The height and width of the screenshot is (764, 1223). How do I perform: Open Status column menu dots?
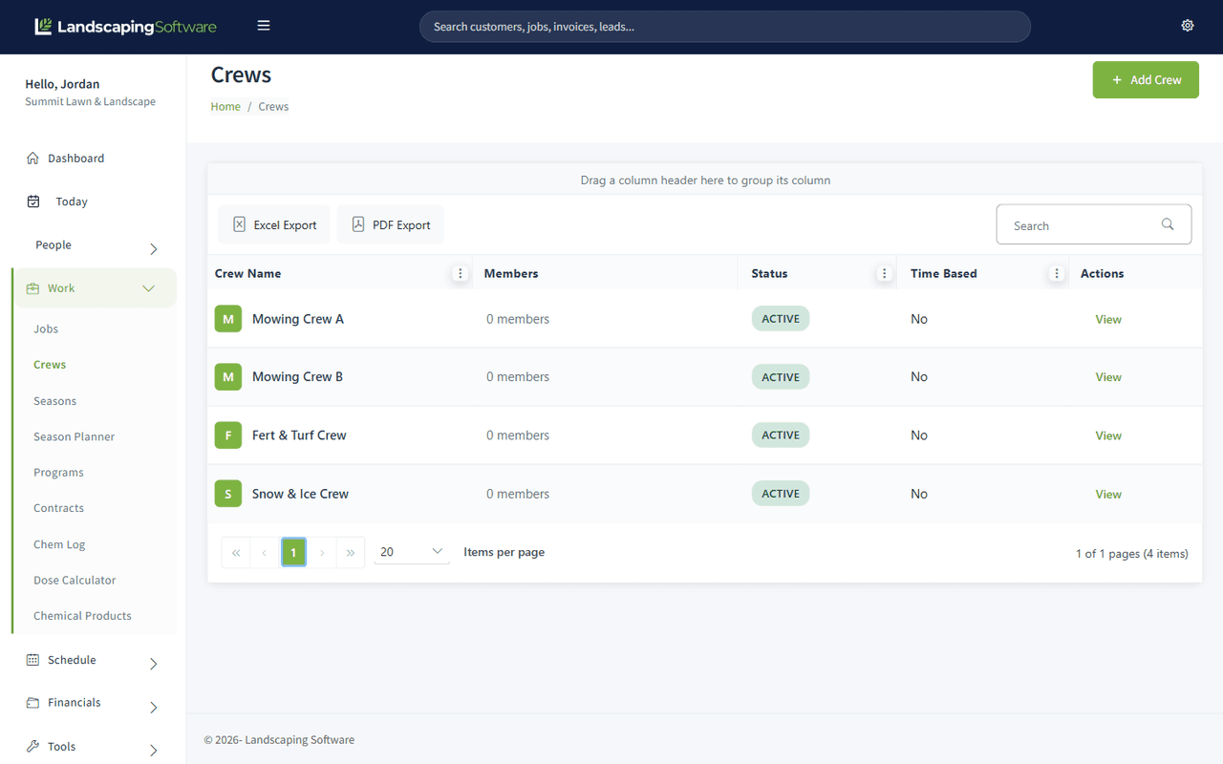pos(885,274)
